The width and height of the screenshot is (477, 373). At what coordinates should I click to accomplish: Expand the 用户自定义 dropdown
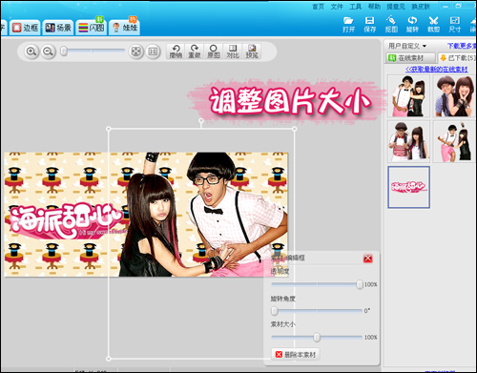click(407, 46)
